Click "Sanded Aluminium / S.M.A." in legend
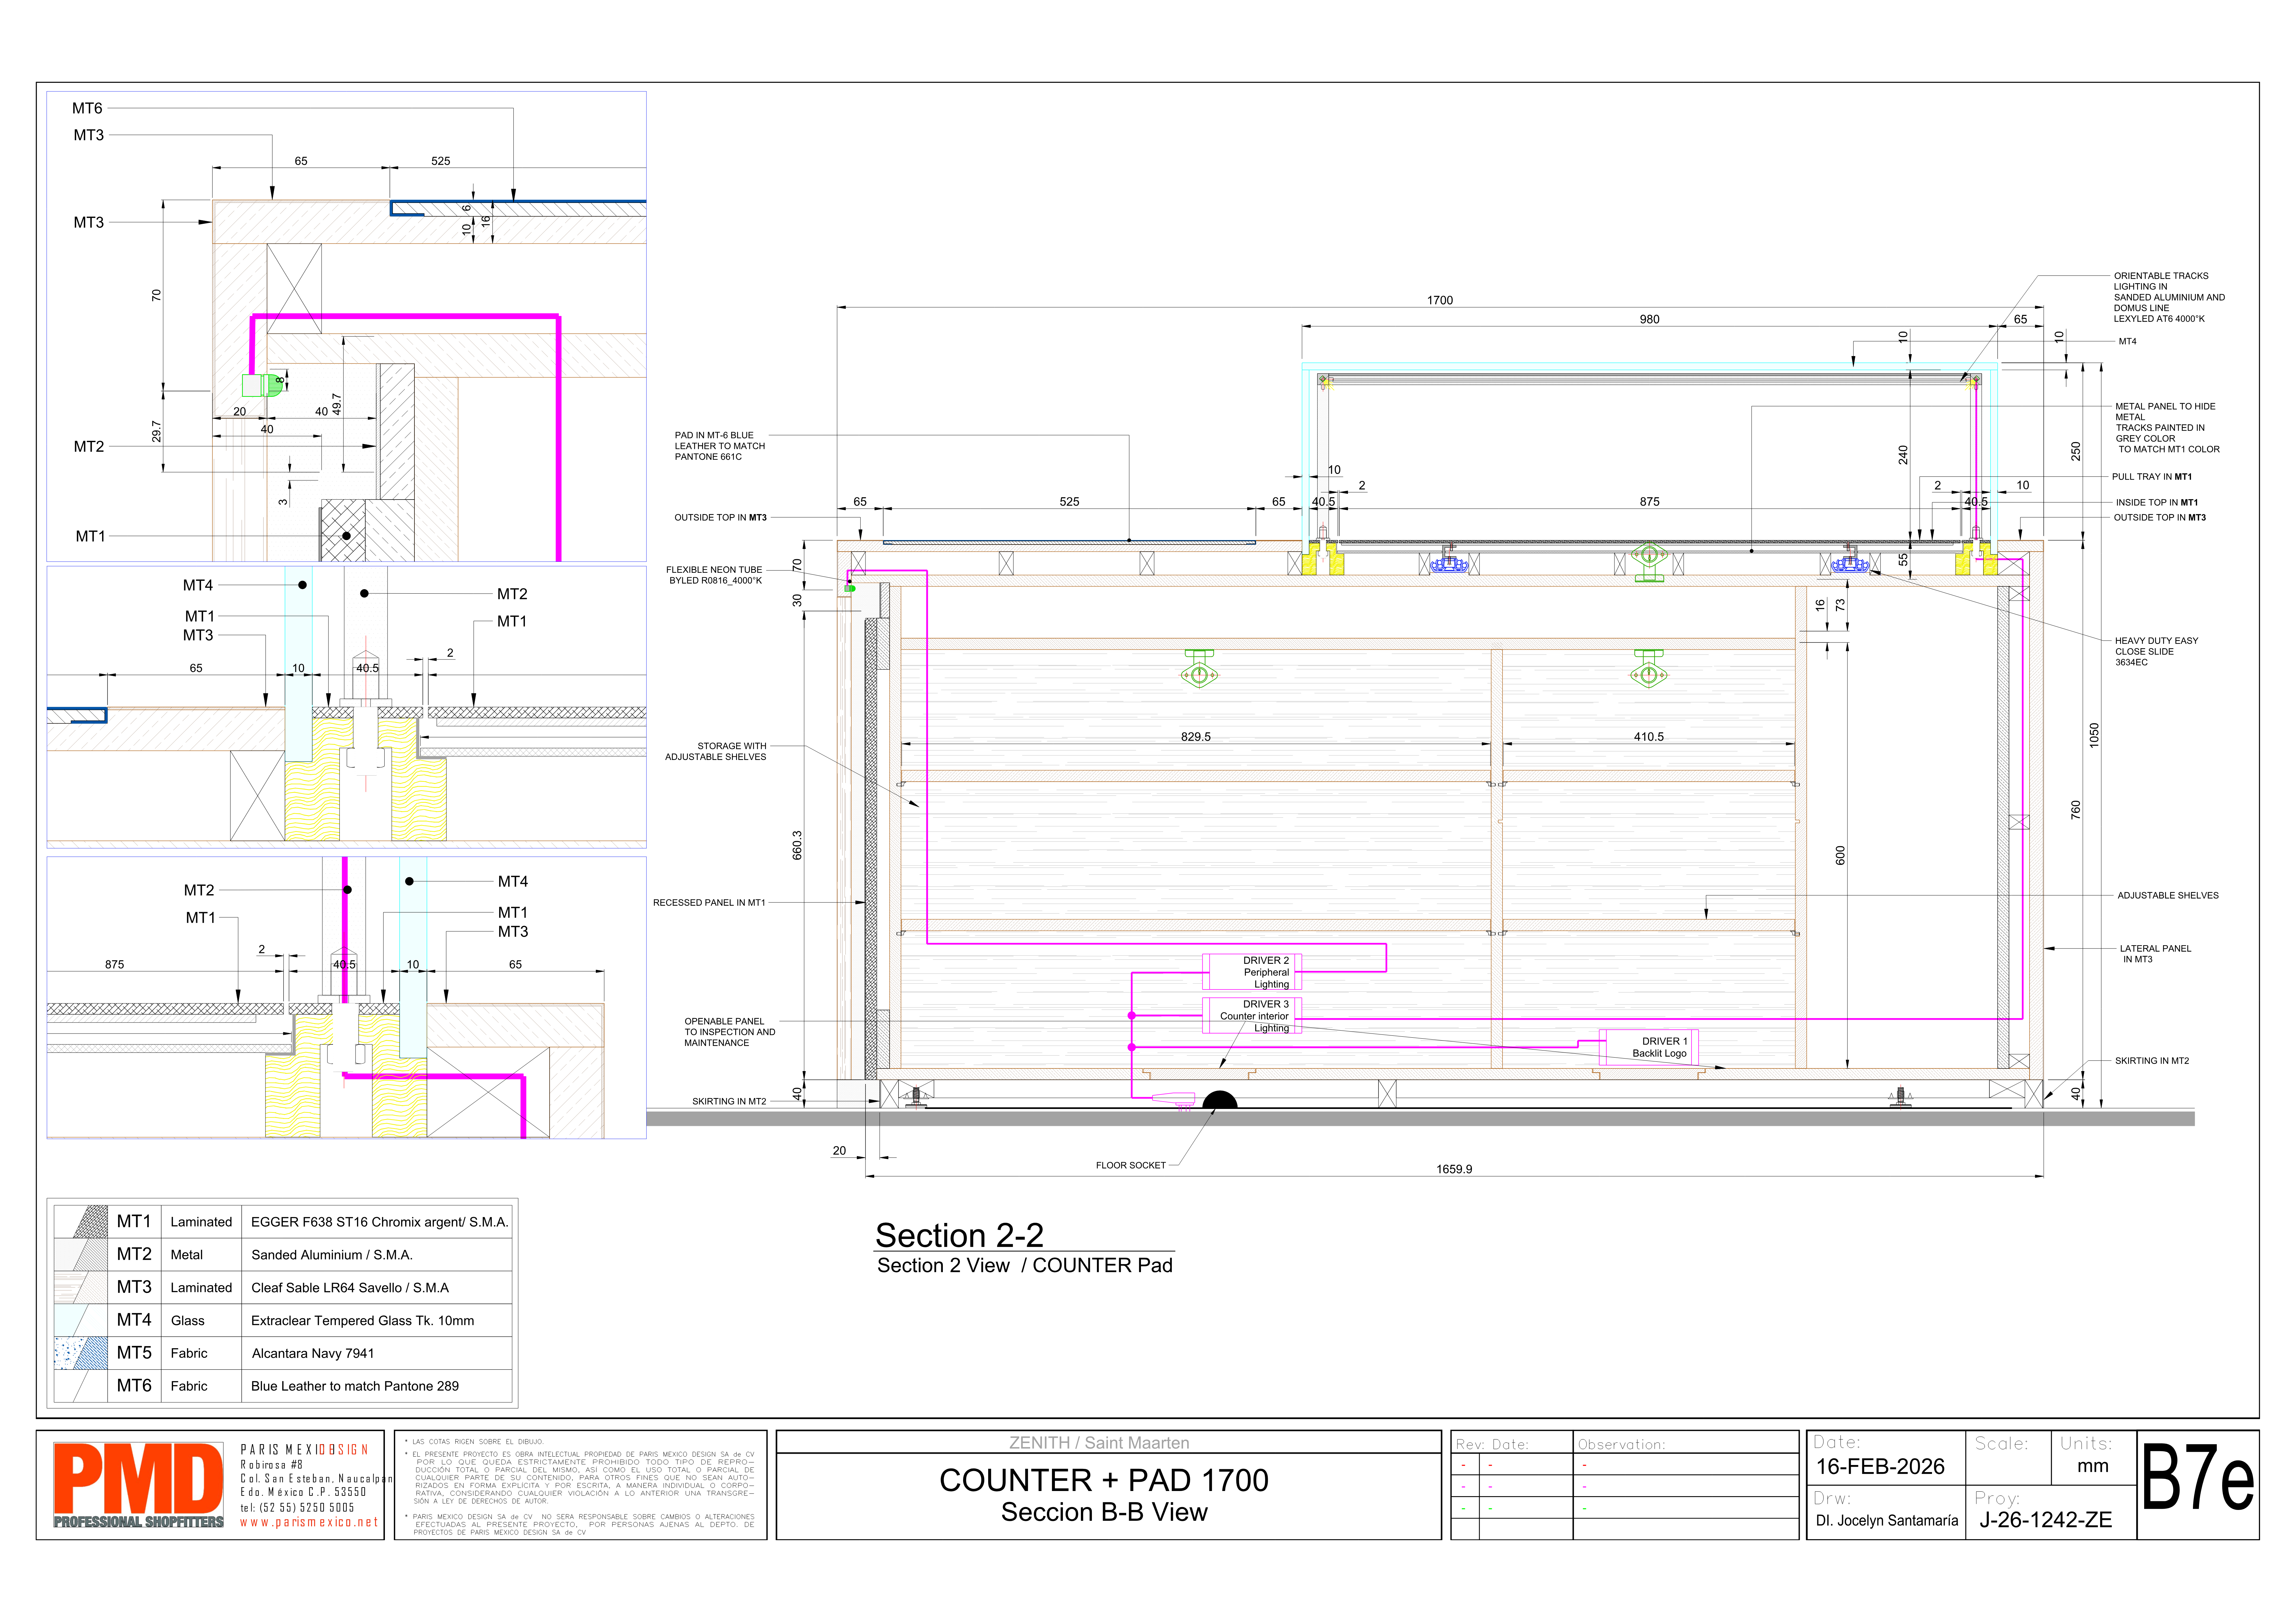Viewport: 2296px width, 1622px height. click(x=332, y=1255)
